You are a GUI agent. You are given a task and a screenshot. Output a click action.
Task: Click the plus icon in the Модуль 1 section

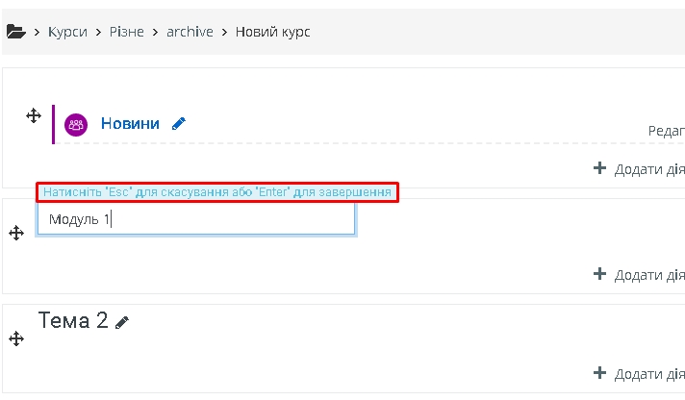pyautogui.click(x=599, y=274)
